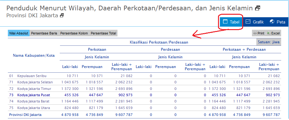Select the Nilai Absolut tab
Image resolution: width=289 pixels, height=120 pixels.
(19, 33)
